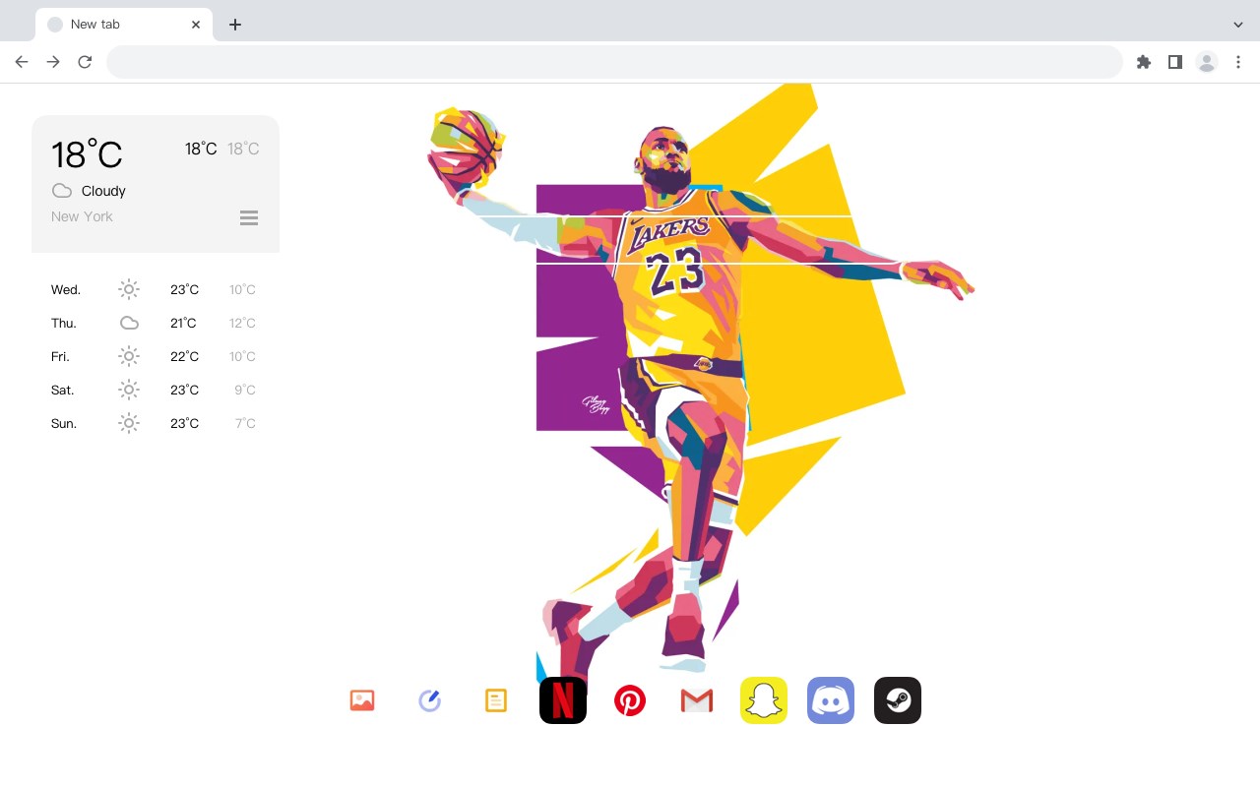
Task: Open the weather widget hamburger menu
Action: [249, 217]
